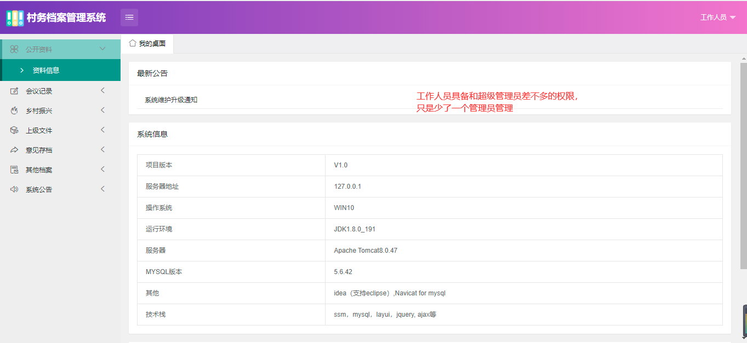This screenshot has width=747, height=343.
Task: Select the 其他档案 menu label
Action: click(x=39, y=170)
